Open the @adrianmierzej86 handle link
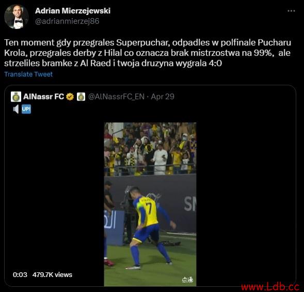 pos(67,21)
